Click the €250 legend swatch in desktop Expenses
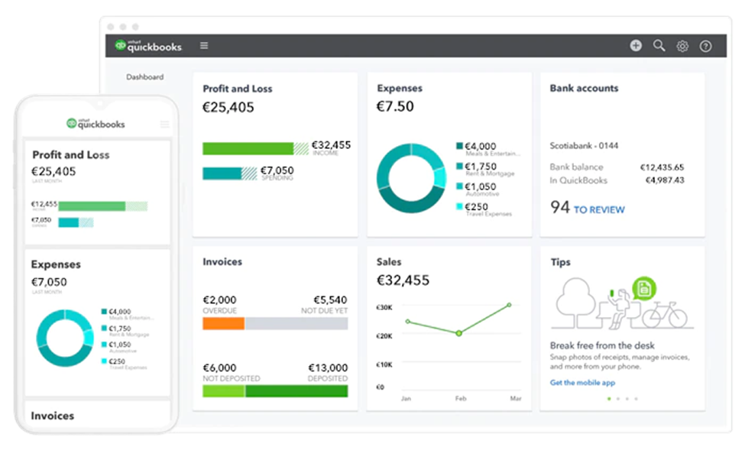This screenshot has width=745, height=450. [459, 206]
